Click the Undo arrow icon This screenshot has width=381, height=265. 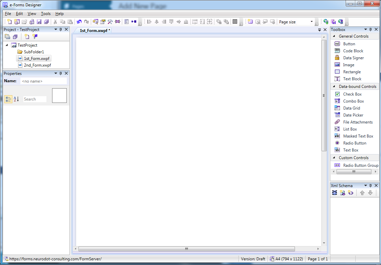pos(79,22)
